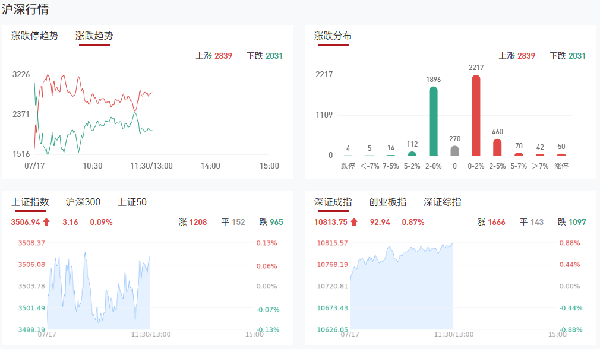The width and height of the screenshot is (600, 349).
Task: Click the 上证指数 price 3506.94
Action: coord(26,223)
